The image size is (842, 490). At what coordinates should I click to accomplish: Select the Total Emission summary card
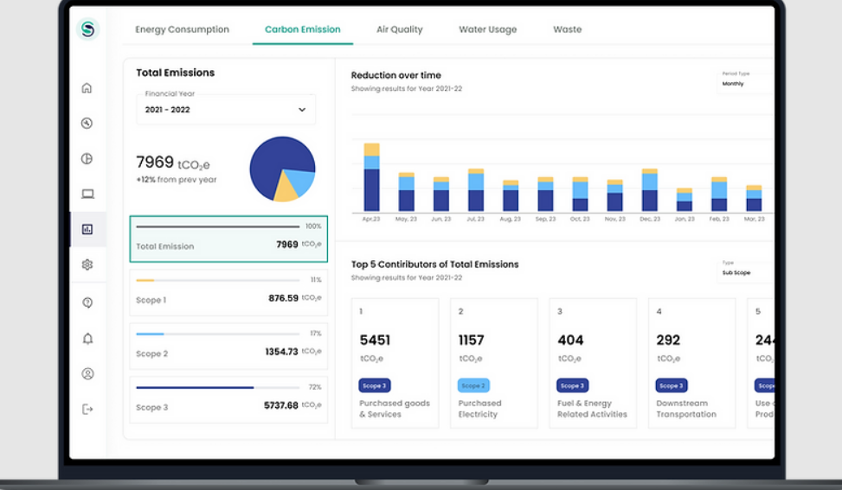228,239
